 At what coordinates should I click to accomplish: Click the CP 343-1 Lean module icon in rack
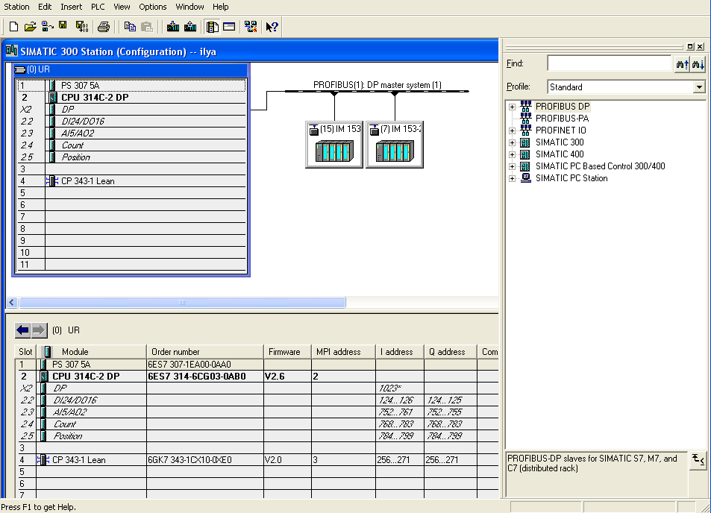click(x=52, y=181)
